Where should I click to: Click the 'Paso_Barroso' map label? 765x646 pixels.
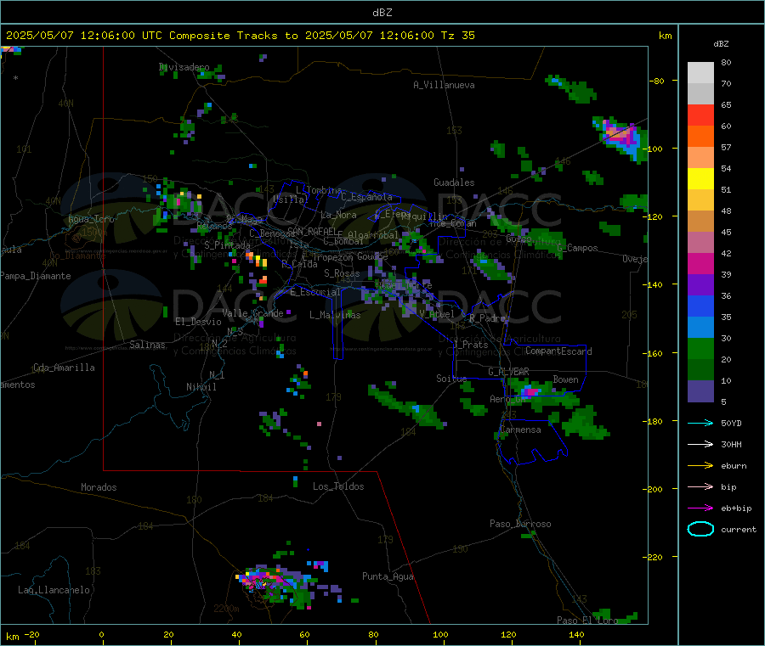click(520, 524)
